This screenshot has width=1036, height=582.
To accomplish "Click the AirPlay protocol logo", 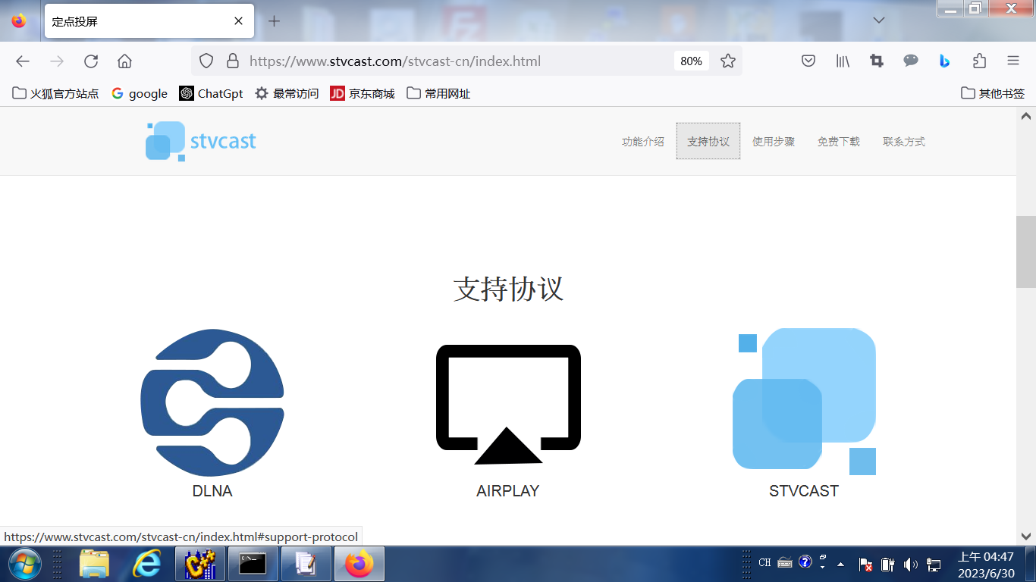I will pyautogui.click(x=508, y=404).
